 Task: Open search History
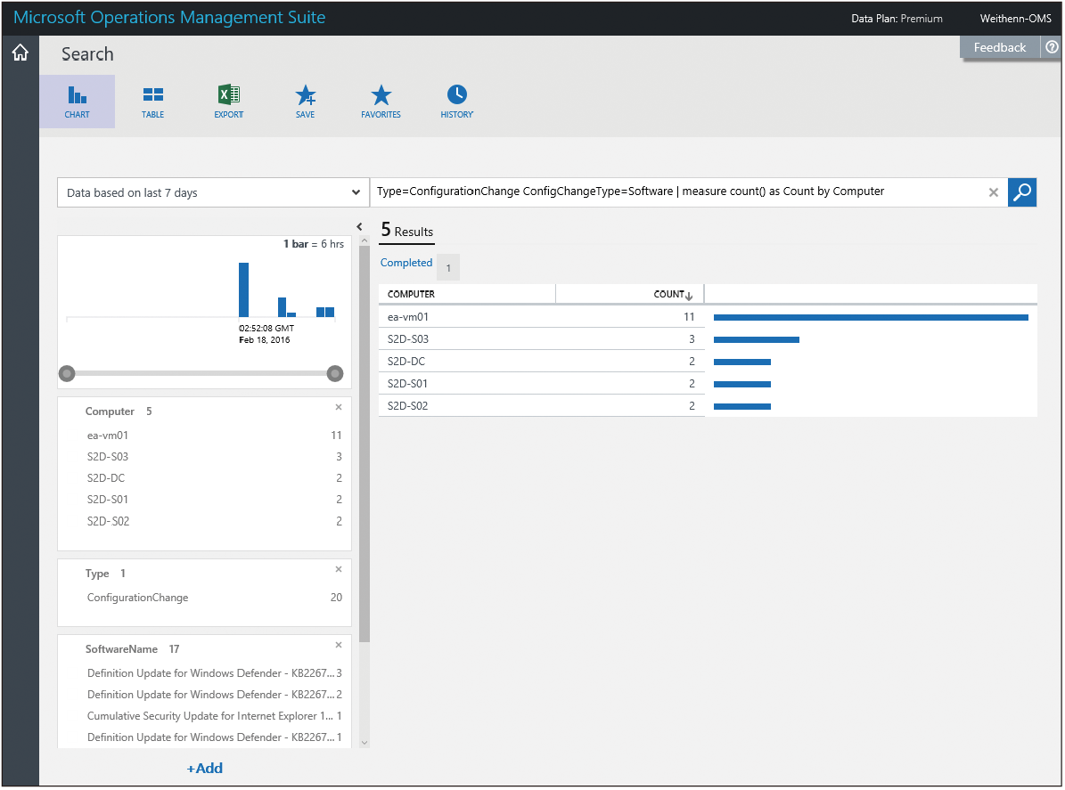[x=457, y=102]
